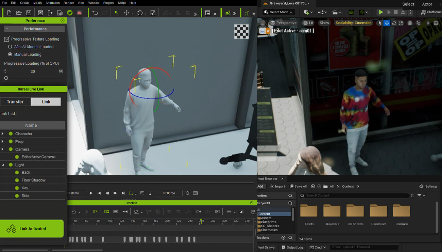The image size is (442, 252).
Task: Click the Undo arrow icon
Action: point(95,13)
